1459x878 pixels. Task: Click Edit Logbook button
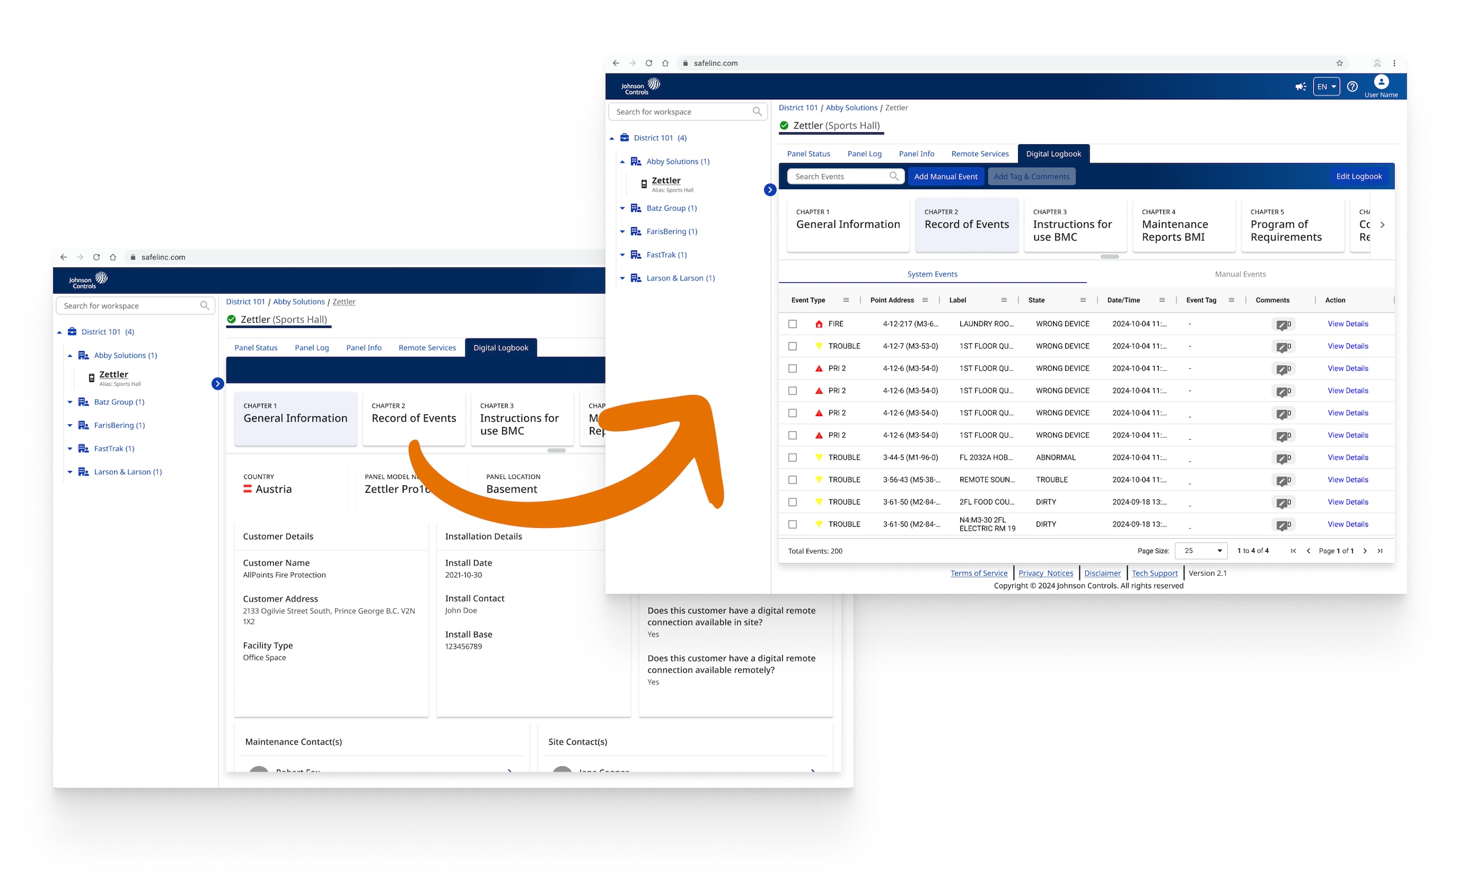coord(1359,176)
